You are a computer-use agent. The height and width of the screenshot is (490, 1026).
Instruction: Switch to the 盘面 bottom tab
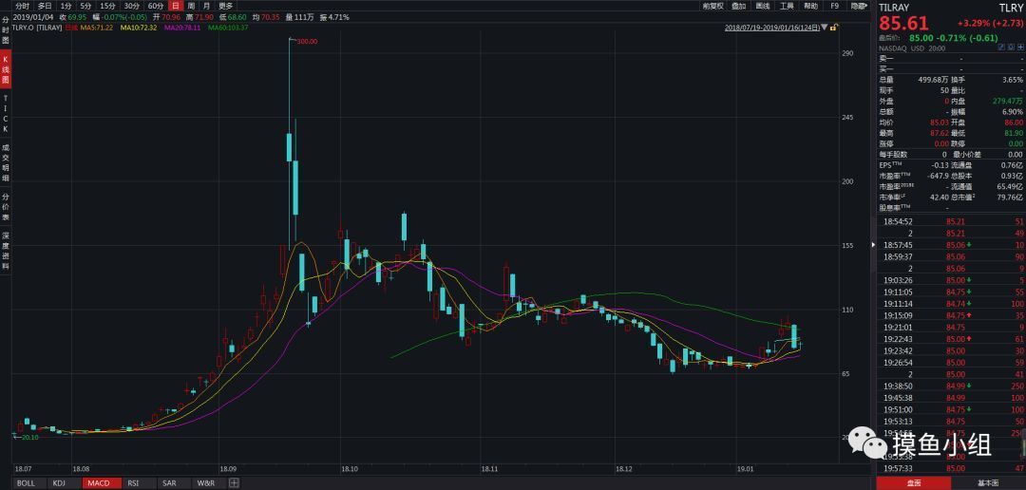(x=914, y=484)
